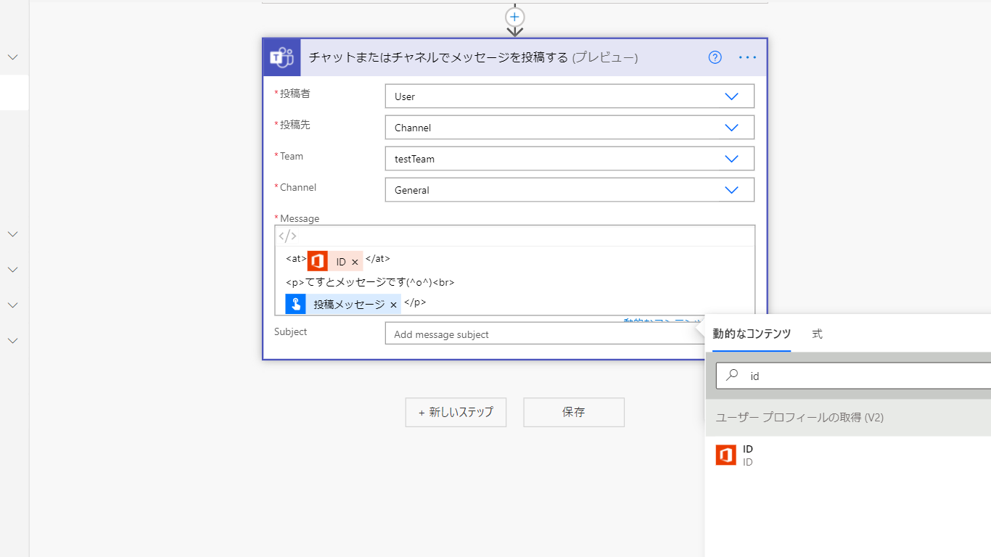This screenshot has width=991, height=557.
Task: Add a step via 新しいステップ button
Action: point(456,412)
